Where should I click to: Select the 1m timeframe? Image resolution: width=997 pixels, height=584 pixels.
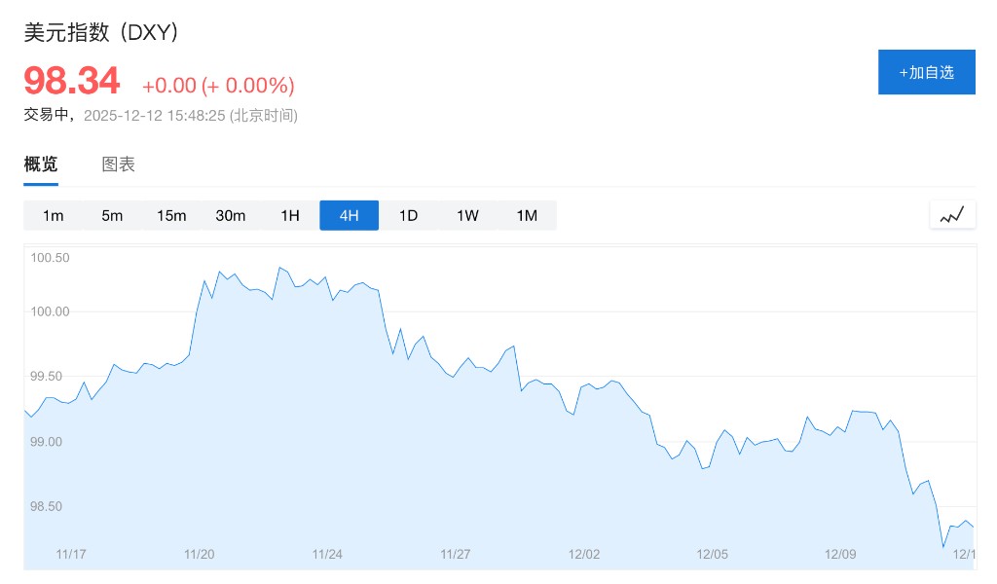click(53, 215)
